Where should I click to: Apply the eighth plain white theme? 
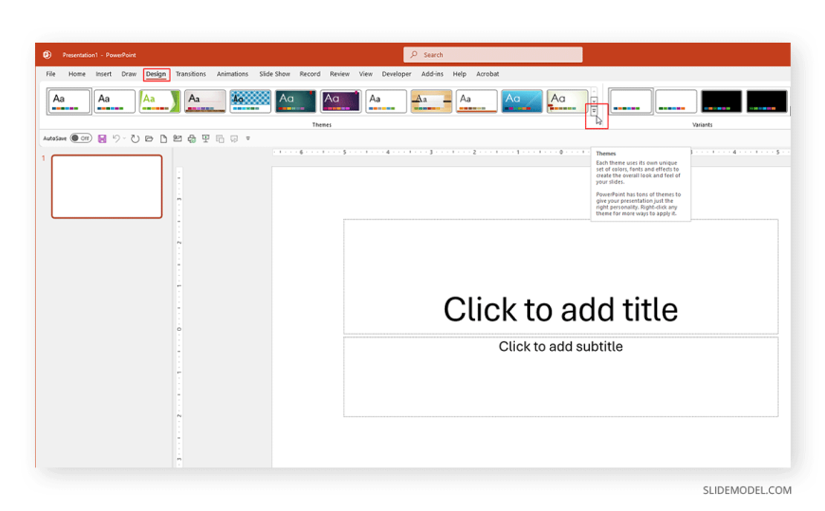pyautogui.click(x=386, y=101)
